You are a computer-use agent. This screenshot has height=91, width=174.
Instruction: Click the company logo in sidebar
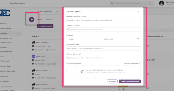5,13
